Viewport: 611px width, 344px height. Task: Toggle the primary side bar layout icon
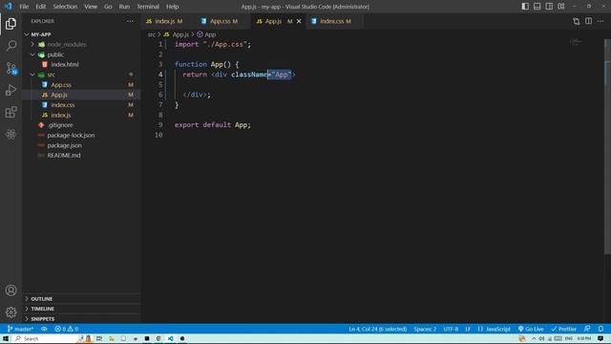point(525,7)
